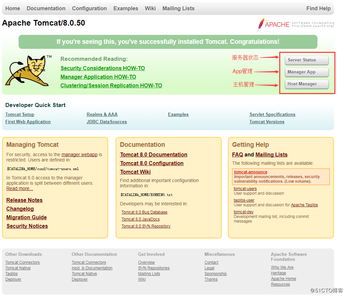
Task: Follow the Apache Taglibs link
Action: coord(304,205)
